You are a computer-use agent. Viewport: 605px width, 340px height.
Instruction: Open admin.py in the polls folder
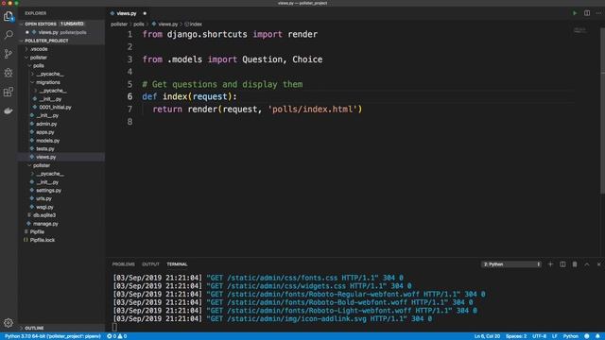pyautogui.click(x=46, y=124)
